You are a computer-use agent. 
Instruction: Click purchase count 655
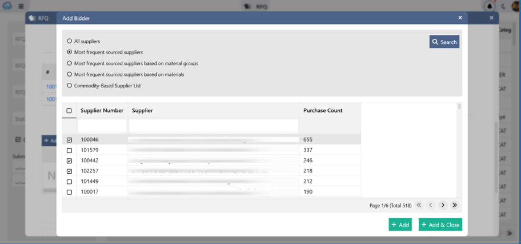308,140
